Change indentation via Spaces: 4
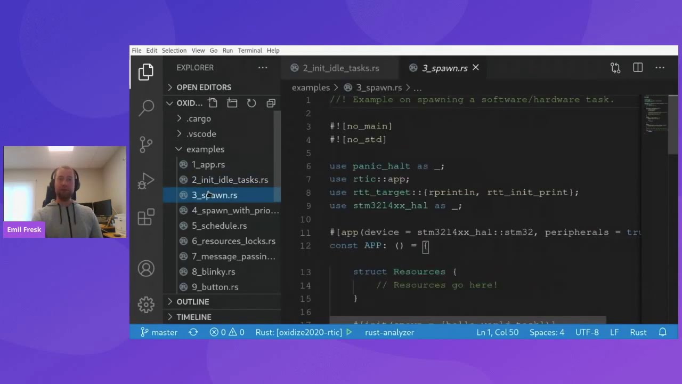This screenshot has height=384, width=682. point(547,332)
